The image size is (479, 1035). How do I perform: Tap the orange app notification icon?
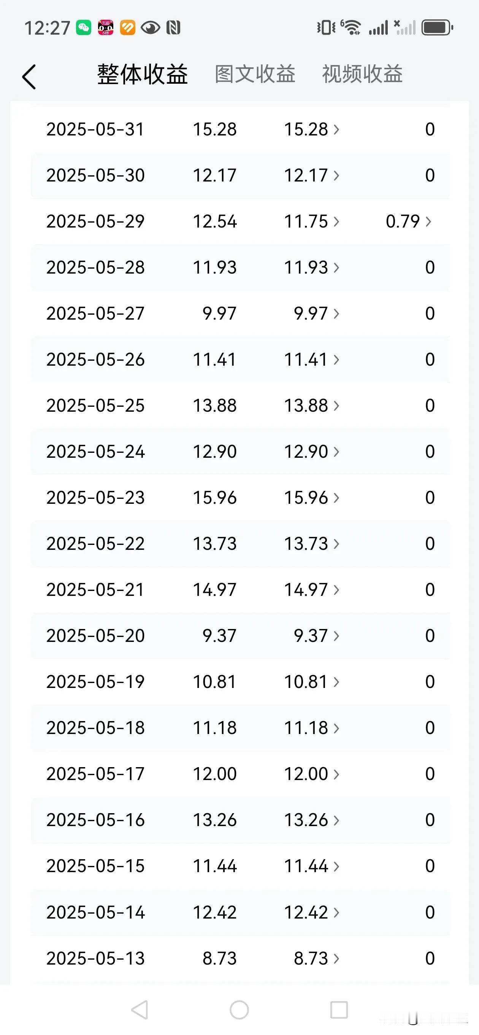click(x=128, y=28)
